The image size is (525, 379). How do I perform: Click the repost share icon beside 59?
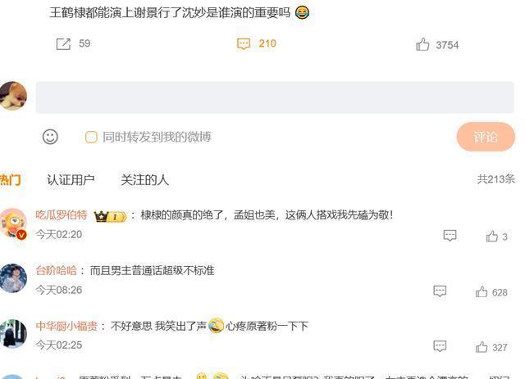click(63, 43)
